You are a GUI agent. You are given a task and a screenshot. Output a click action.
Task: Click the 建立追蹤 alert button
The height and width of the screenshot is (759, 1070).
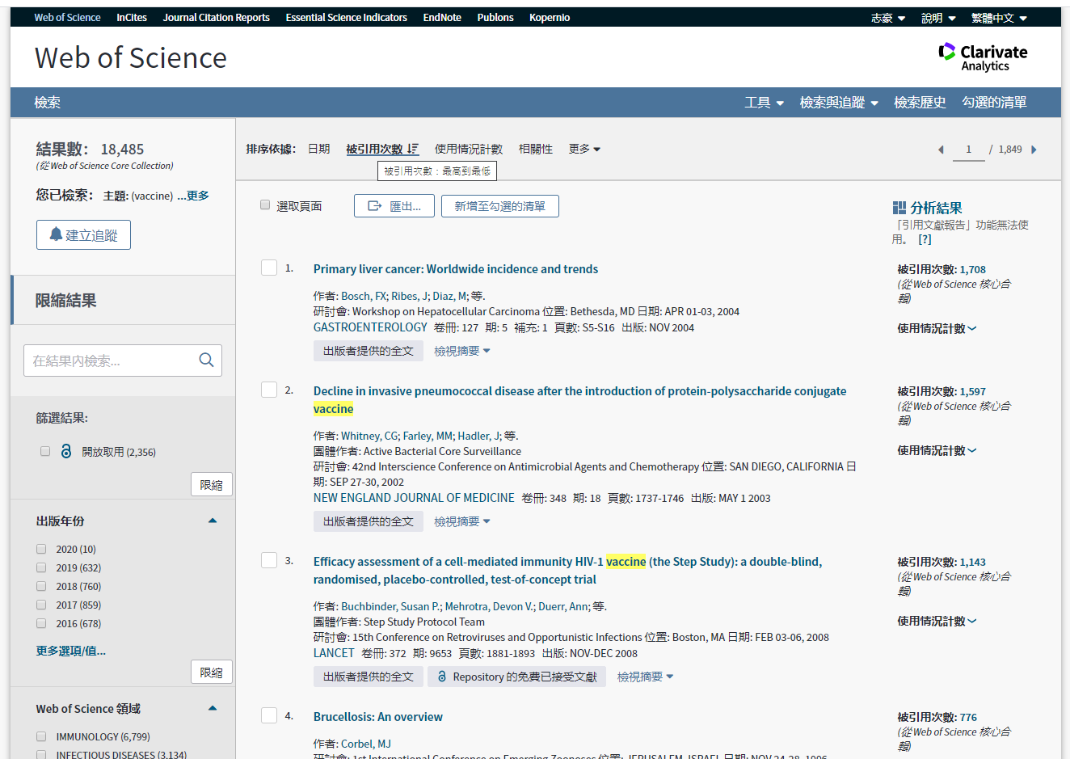[x=83, y=235]
